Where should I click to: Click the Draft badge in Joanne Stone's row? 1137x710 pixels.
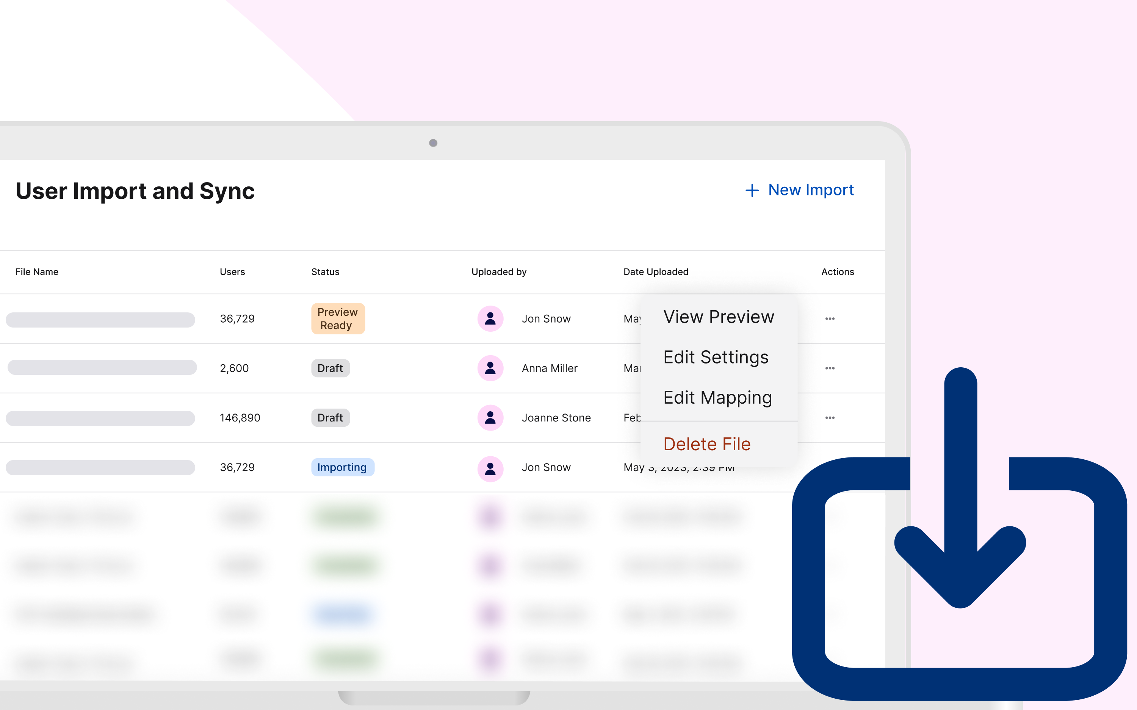point(330,418)
